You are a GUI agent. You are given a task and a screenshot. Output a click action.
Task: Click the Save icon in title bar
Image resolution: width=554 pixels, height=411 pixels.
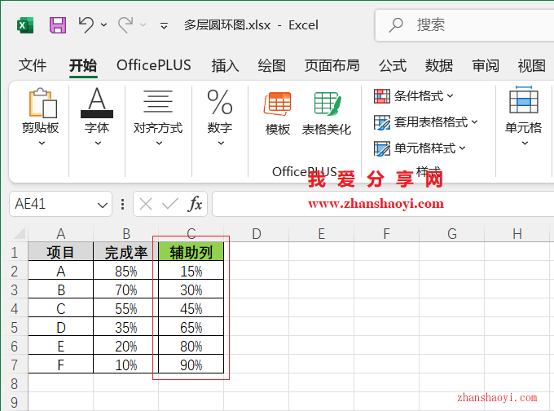58,25
